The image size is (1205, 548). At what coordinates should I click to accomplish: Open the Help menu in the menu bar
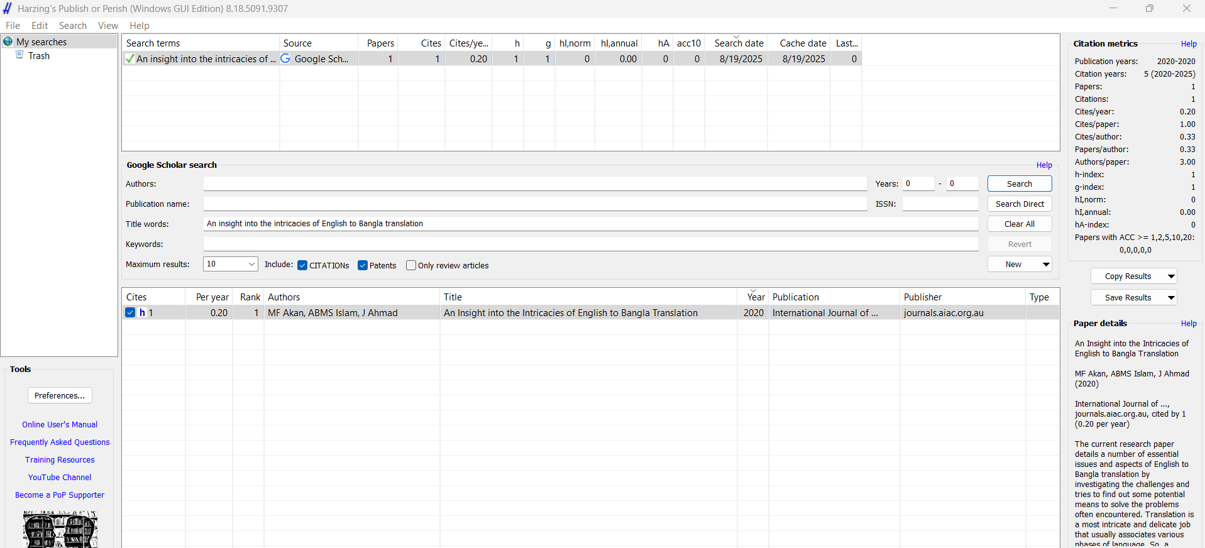click(140, 26)
